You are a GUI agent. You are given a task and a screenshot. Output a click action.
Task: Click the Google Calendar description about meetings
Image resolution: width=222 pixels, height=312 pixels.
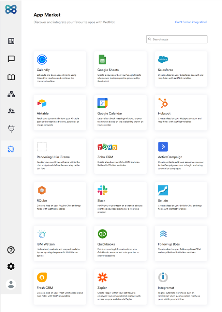pos(120,122)
